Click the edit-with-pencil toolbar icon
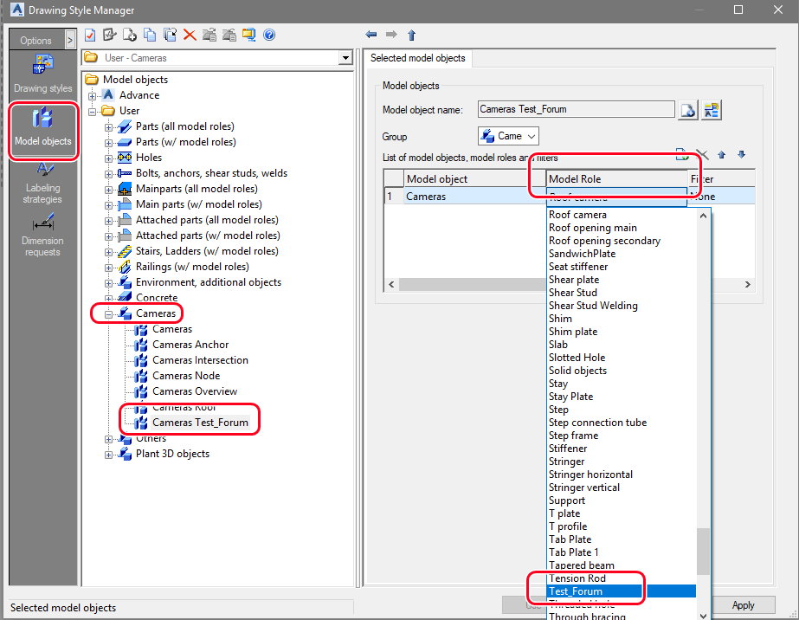799x620 pixels. [x=110, y=35]
